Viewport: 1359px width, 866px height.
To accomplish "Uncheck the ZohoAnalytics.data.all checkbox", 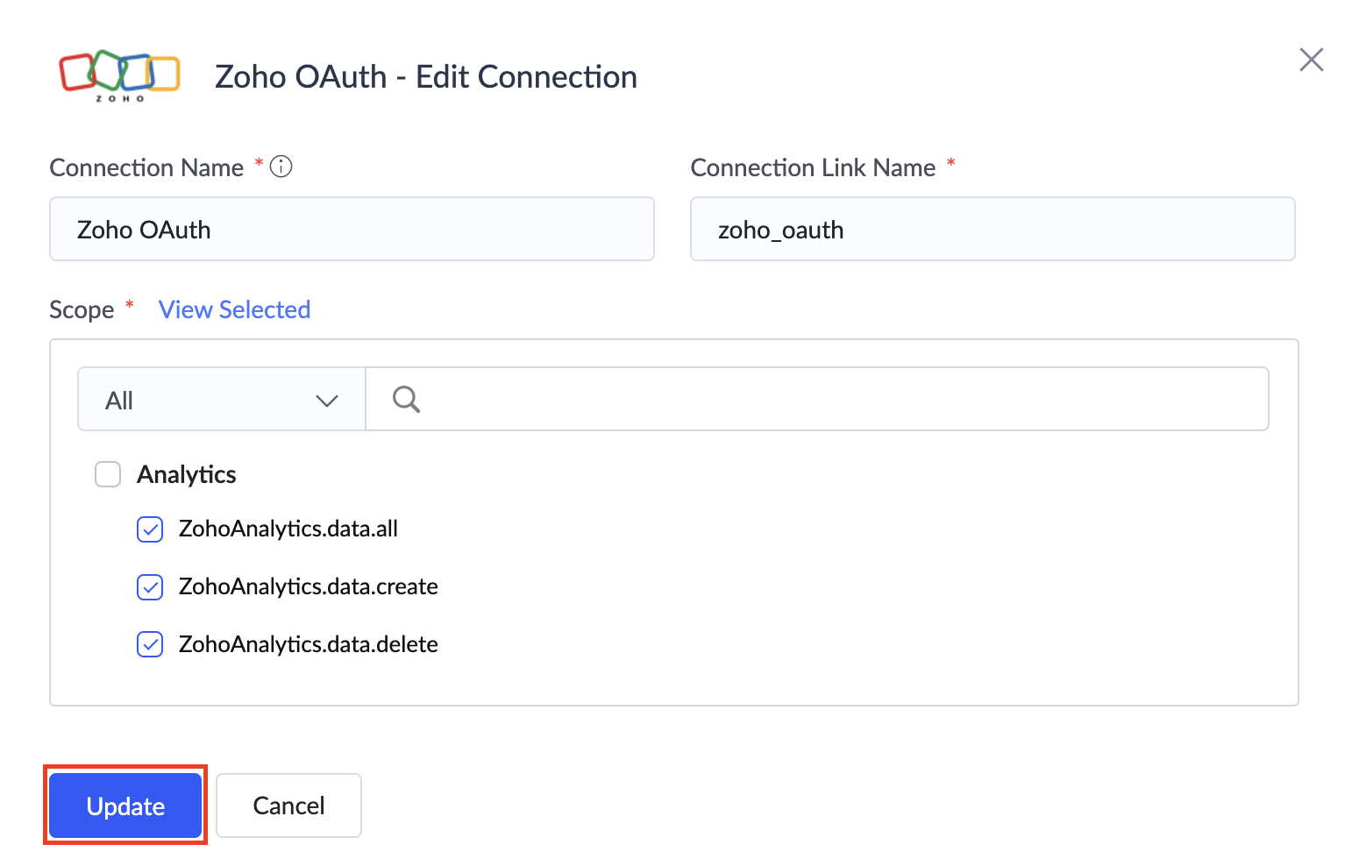I will pyautogui.click(x=150, y=529).
